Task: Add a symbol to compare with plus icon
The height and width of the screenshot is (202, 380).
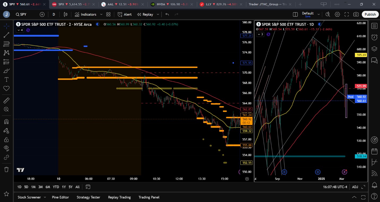Action: (42, 15)
